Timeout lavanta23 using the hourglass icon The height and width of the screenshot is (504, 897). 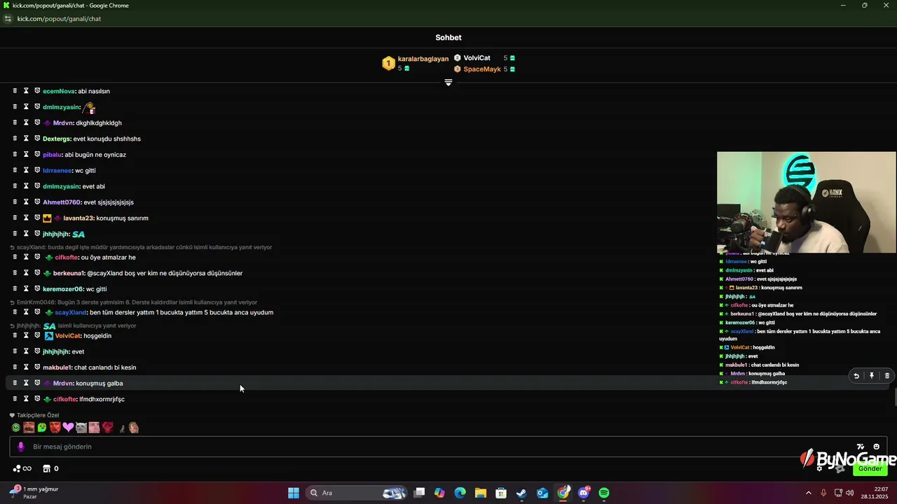point(26,218)
